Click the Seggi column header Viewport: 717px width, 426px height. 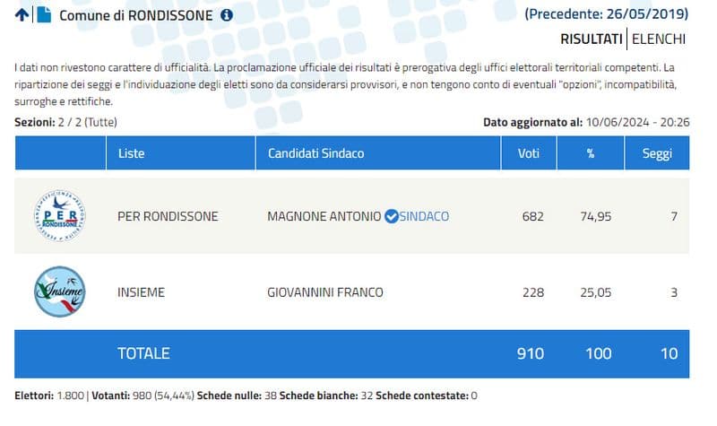(x=657, y=153)
